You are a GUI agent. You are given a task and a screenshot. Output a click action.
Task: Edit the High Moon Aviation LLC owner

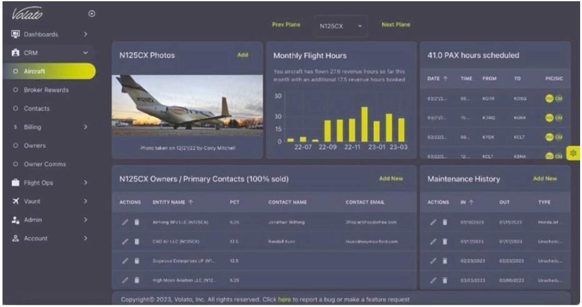(125, 280)
